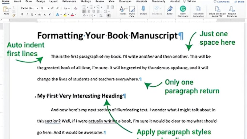Increase the paragraph indent
Viewport: 247px width, 139px height.
point(113,7)
